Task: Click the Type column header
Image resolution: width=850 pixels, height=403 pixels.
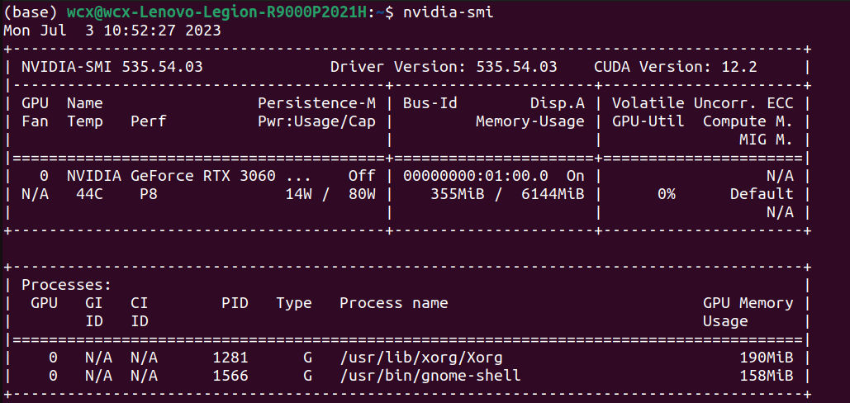Action: (x=294, y=303)
